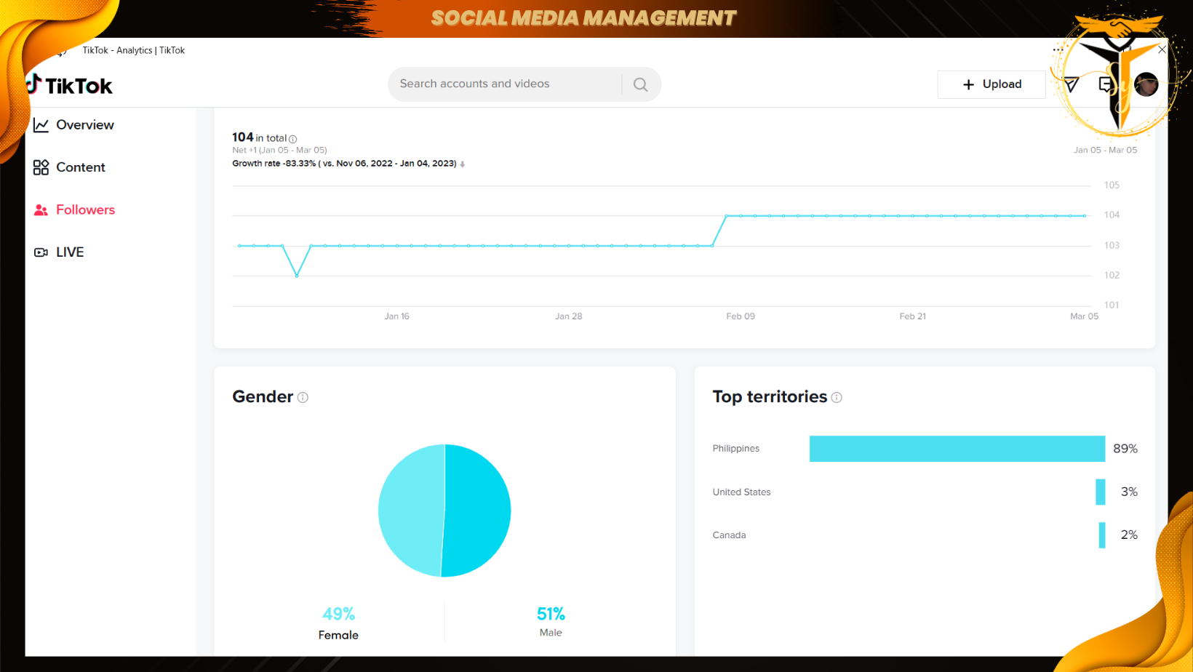This screenshot has height=672, width=1193.
Task: Click the Overview chart icon
Action: click(x=41, y=125)
